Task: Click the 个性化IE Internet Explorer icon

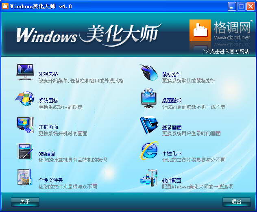Action: (149, 151)
